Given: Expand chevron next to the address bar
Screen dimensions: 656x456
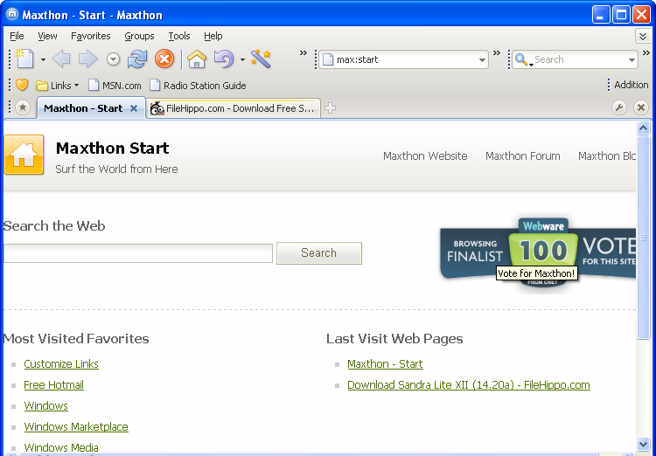Looking at the screenshot, I should [x=497, y=52].
